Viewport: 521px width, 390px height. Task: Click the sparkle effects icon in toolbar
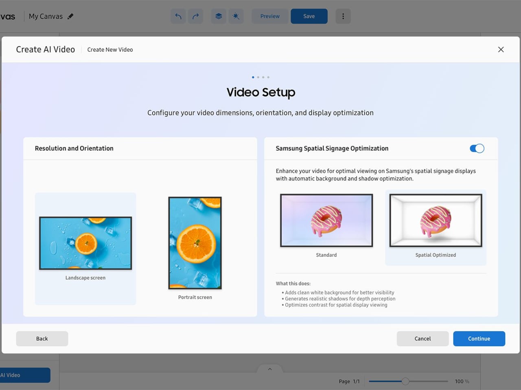point(236,16)
